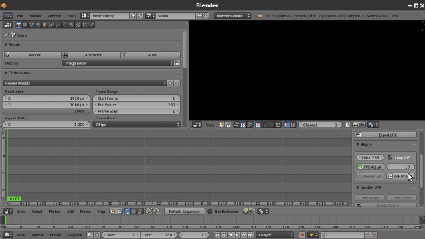Click the new image icon beside Display dropdown
This screenshot has height=239, width=425.
pyautogui.click(x=177, y=64)
